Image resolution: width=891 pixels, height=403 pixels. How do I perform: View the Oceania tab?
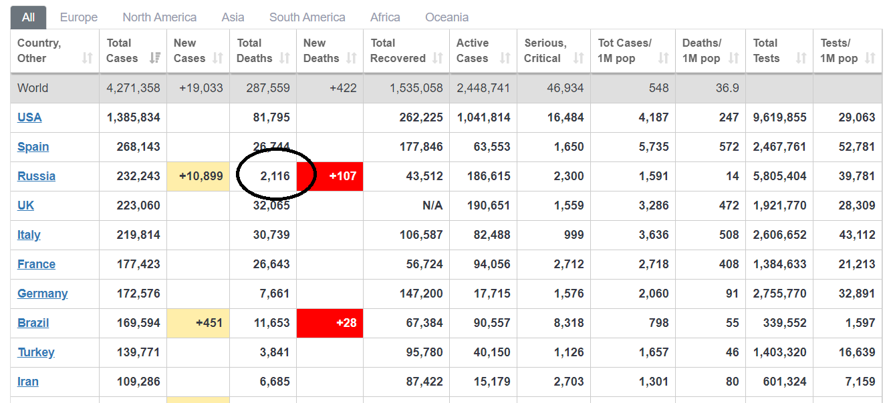pos(447,17)
